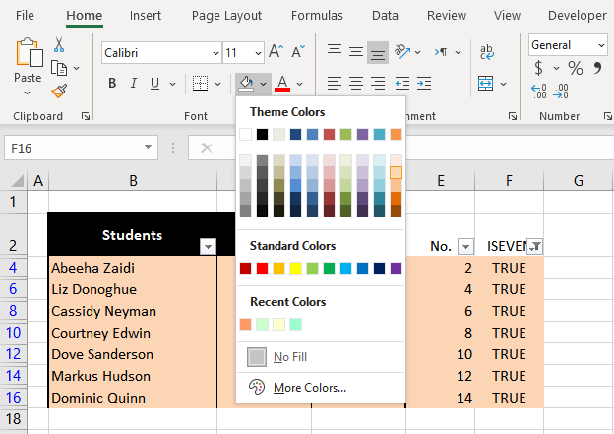Open the General number format dropdown
Viewport: 614px width, 434px height.
[x=602, y=45]
